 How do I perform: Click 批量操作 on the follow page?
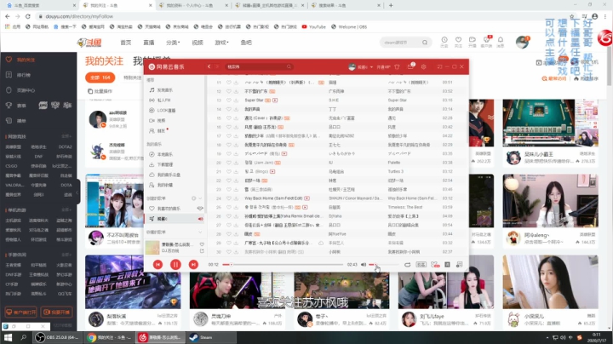(x=100, y=91)
